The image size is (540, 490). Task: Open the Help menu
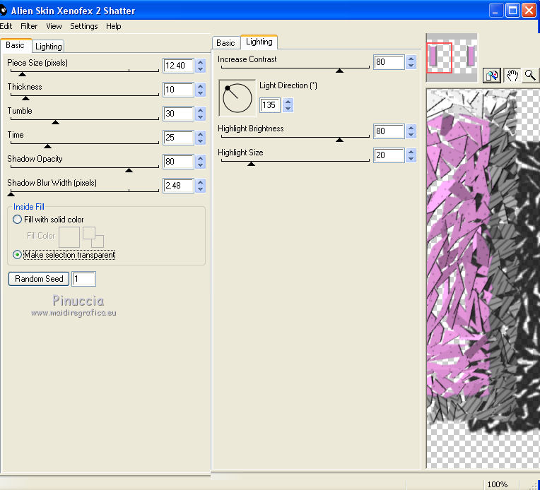[113, 26]
